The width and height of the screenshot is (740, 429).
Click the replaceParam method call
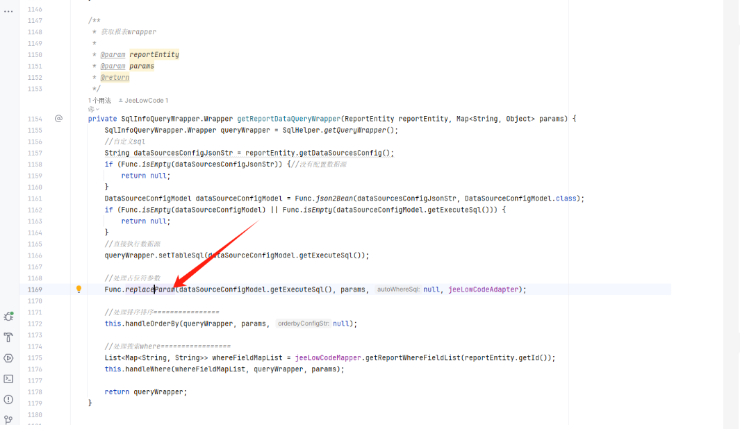[150, 289]
